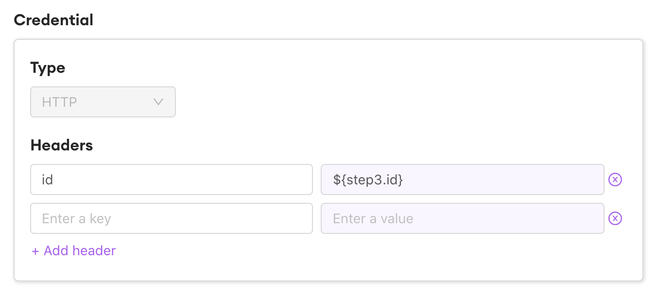Place cursor after id in key box
This screenshot has height=295, width=656.
pos(54,180)
